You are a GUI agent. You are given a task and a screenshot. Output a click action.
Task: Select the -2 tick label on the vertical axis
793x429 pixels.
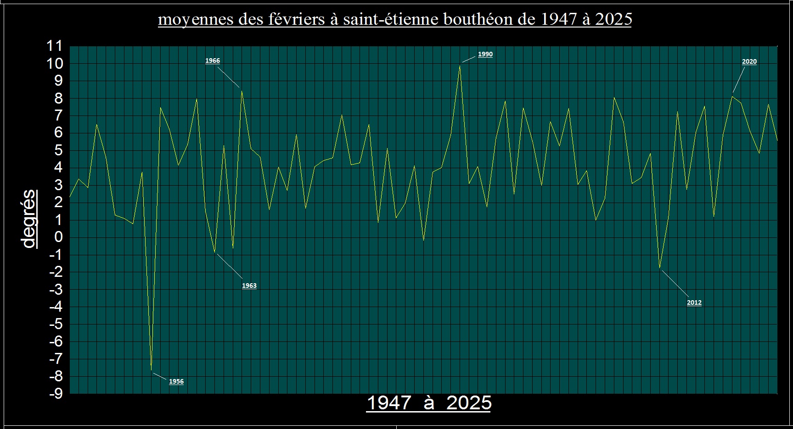56,272
